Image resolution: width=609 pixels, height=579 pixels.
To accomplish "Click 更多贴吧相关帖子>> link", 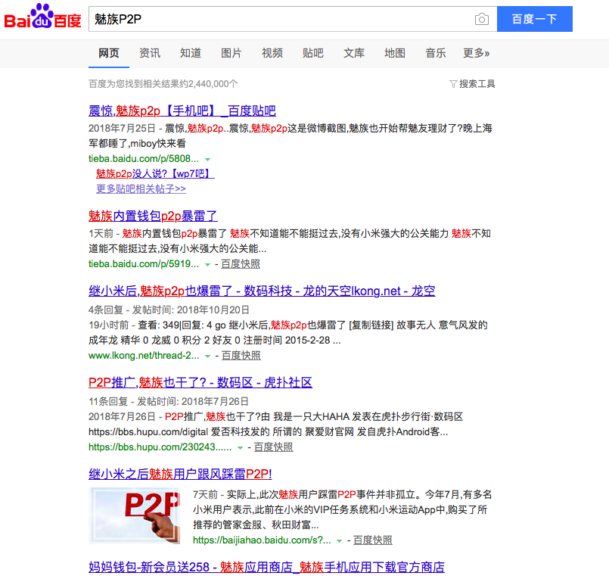I will point(141,189).
